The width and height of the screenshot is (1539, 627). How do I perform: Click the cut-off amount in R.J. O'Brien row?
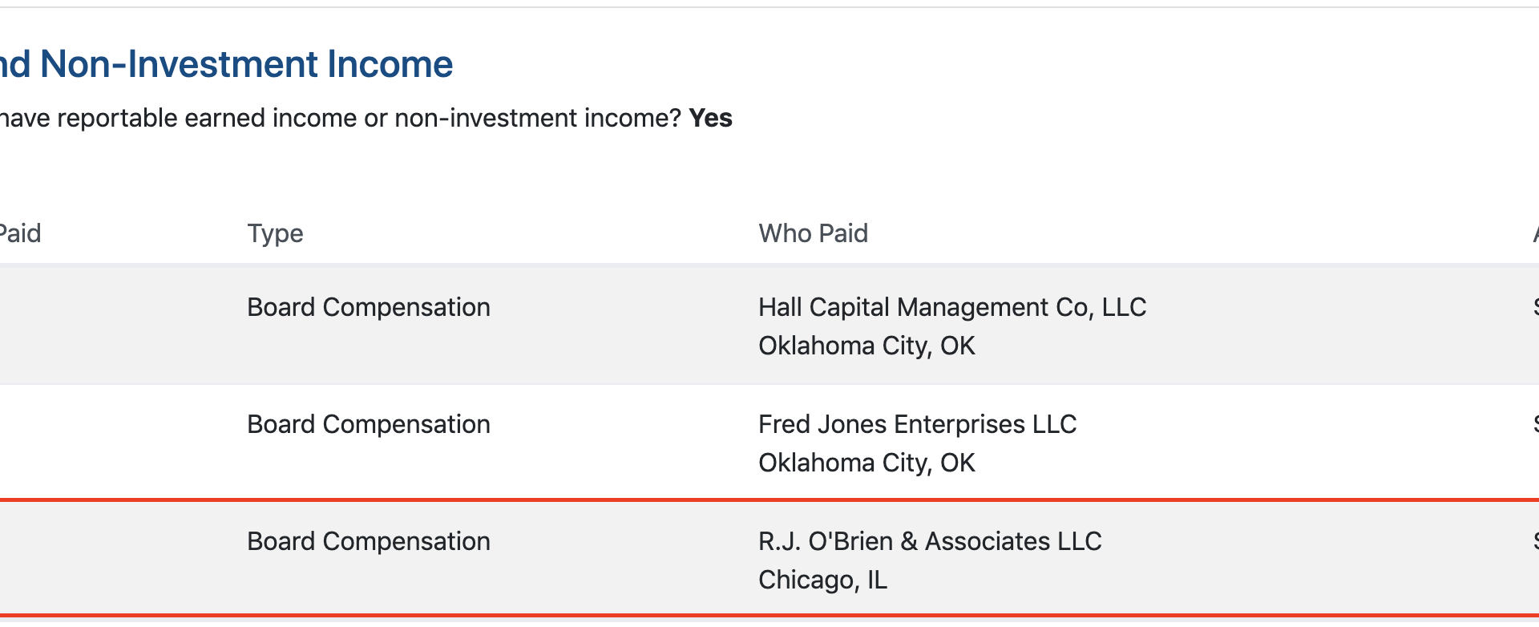1535,541
